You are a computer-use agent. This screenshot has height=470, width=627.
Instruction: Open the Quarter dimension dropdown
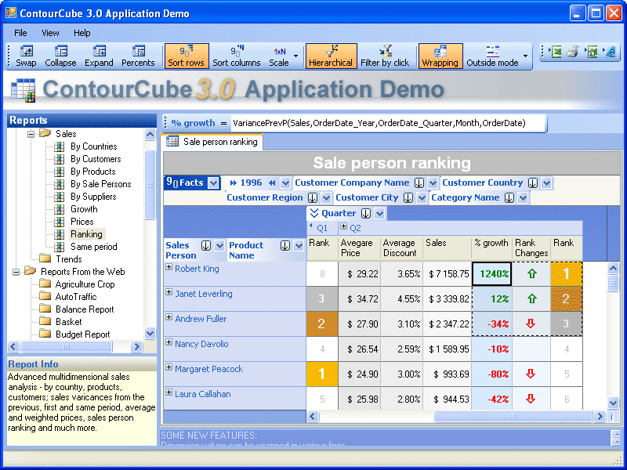coord(379,213)
